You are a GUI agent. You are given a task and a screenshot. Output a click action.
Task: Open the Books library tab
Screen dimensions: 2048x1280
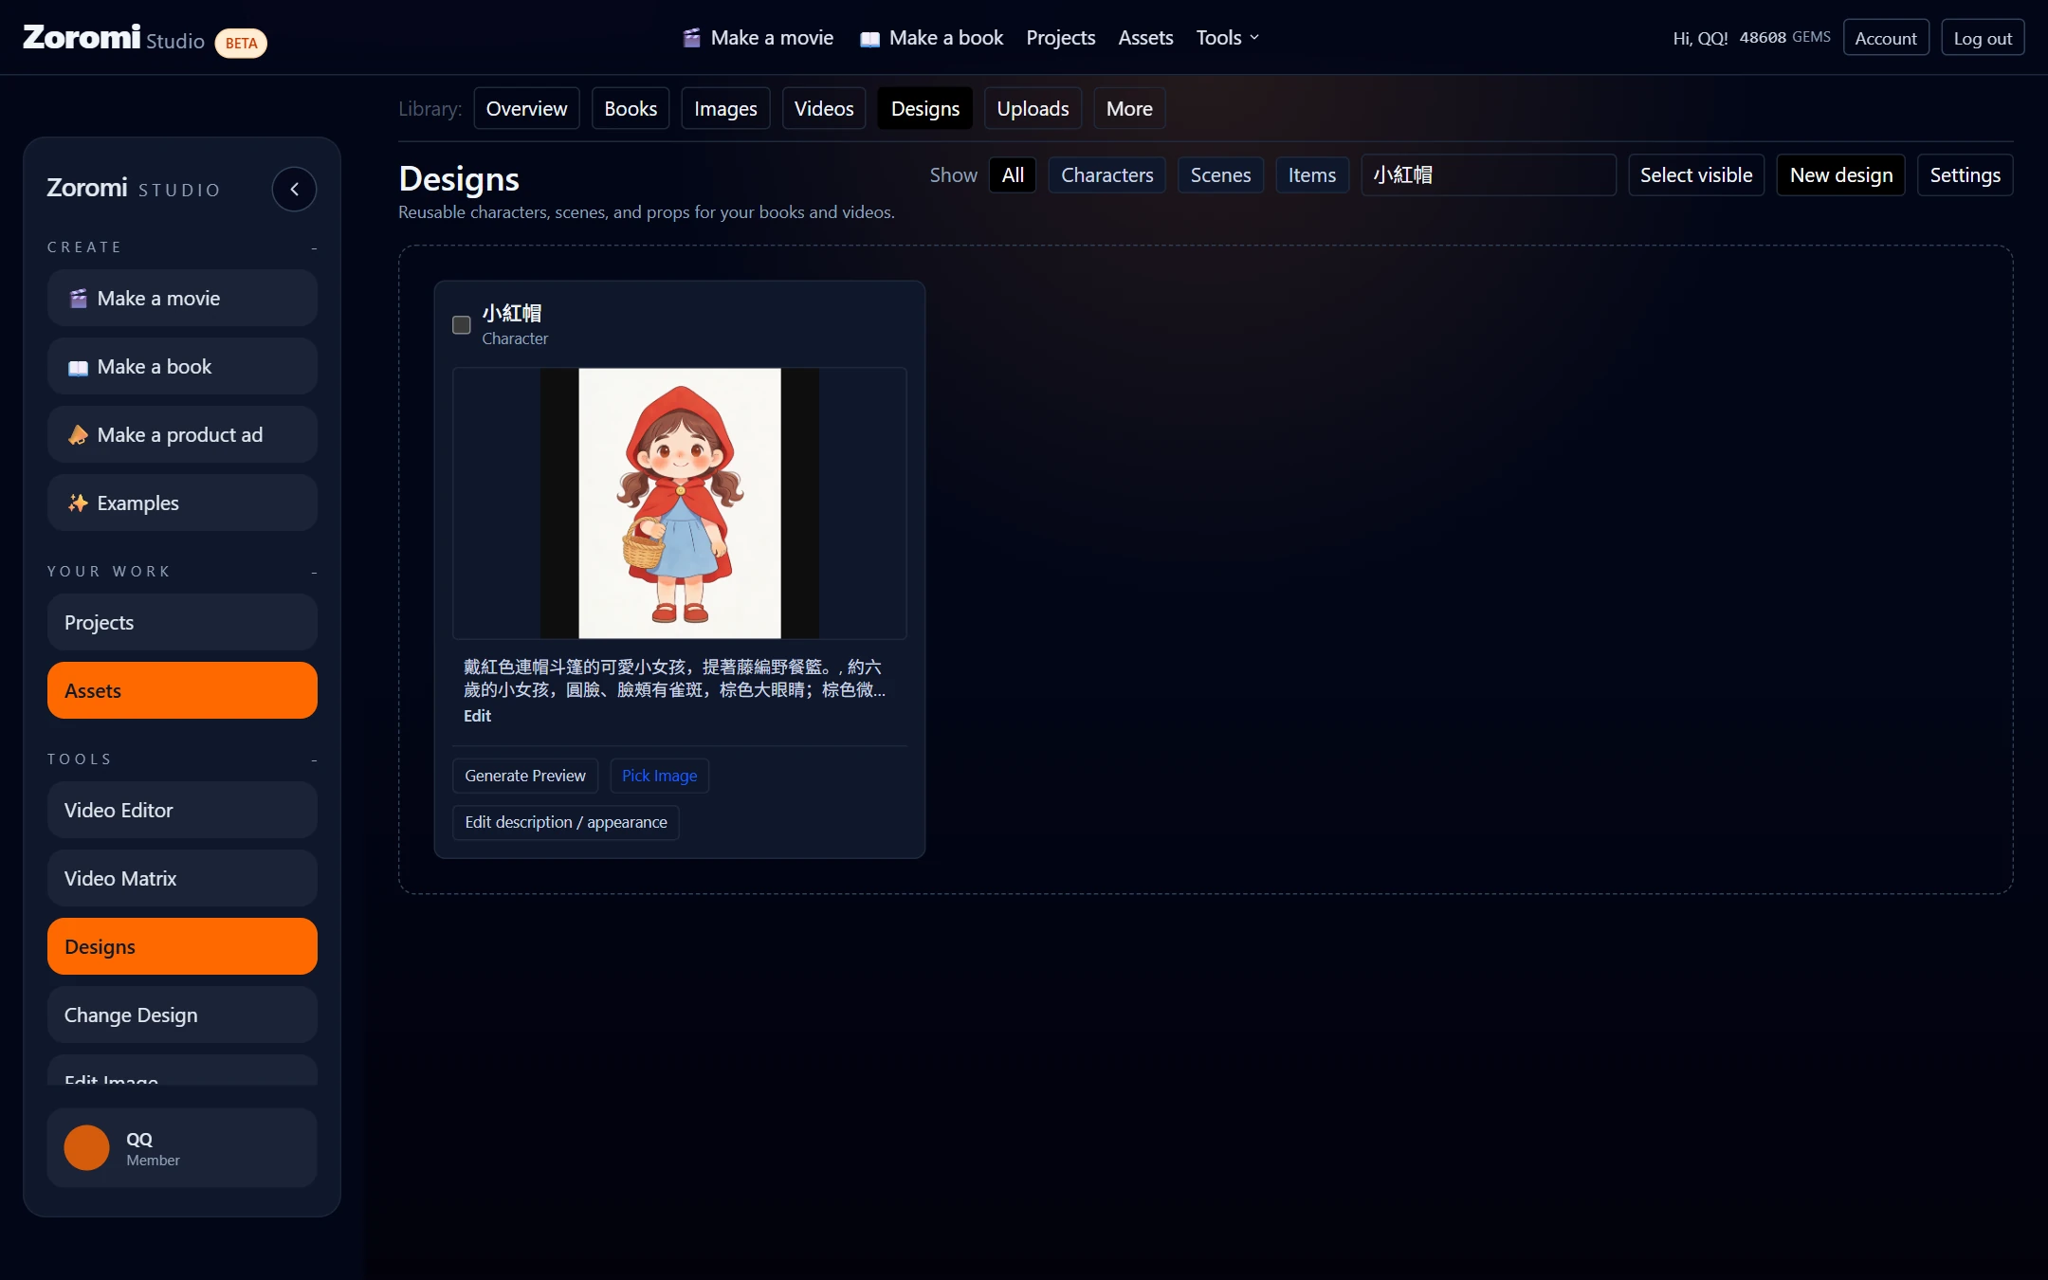tap(631, 108)
